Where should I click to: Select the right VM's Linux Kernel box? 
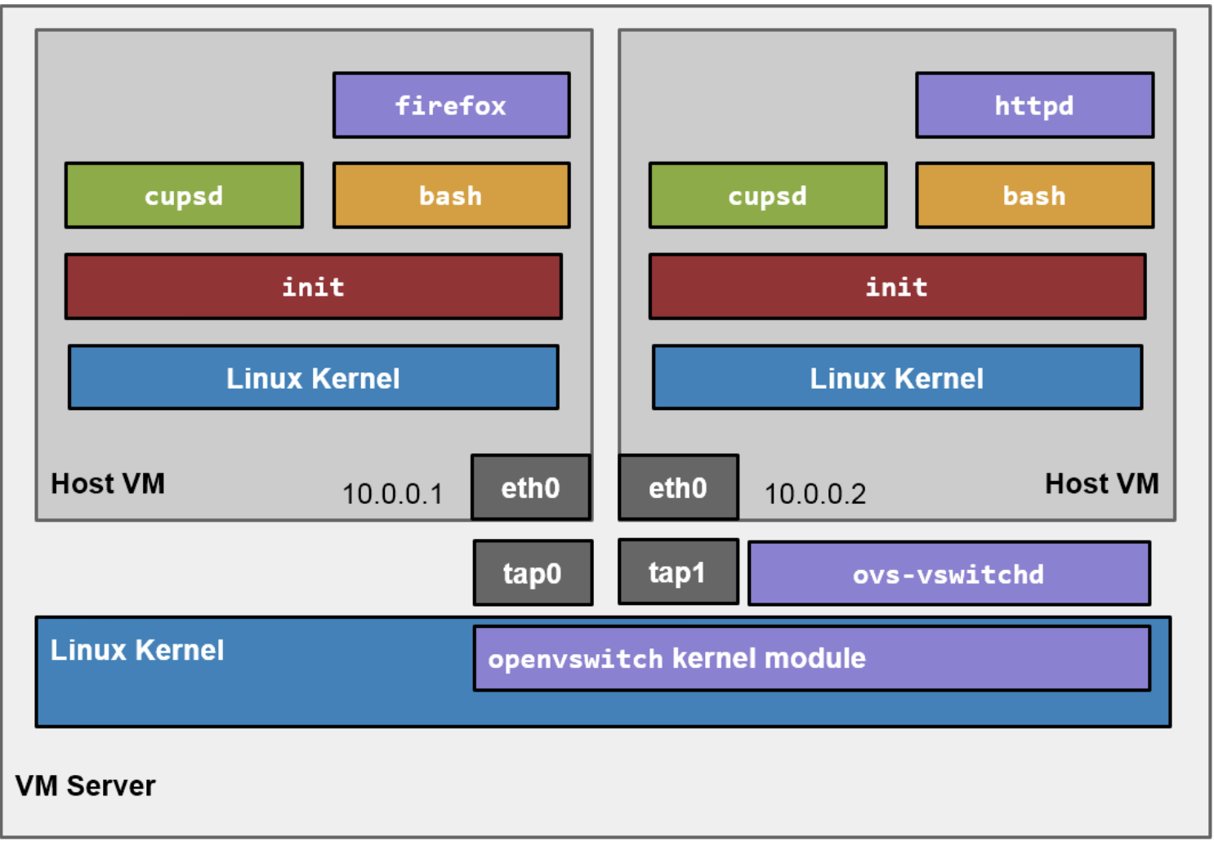pyautogui.click(x=897, y=378)
